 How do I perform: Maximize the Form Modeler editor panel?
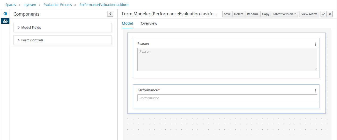(x=324, y=14)
